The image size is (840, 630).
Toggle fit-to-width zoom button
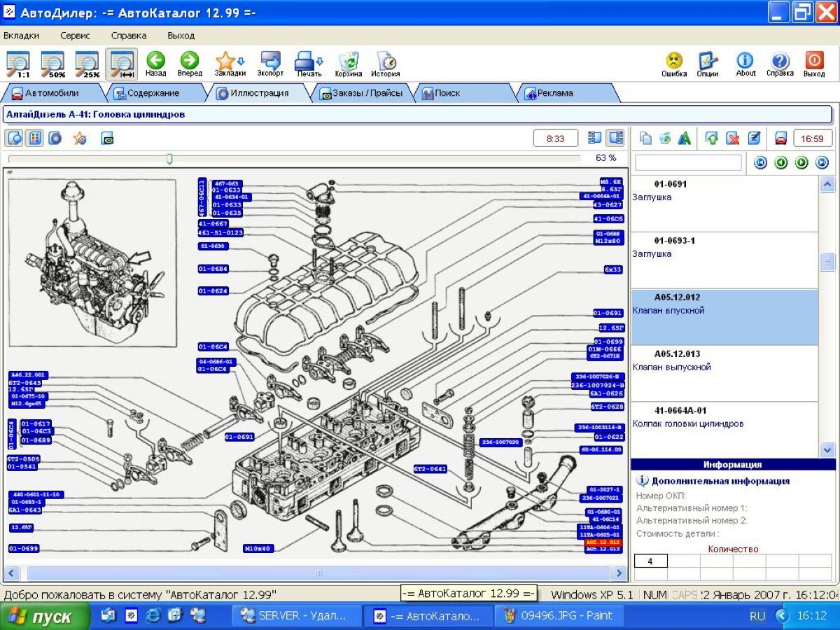click(122, 64)
